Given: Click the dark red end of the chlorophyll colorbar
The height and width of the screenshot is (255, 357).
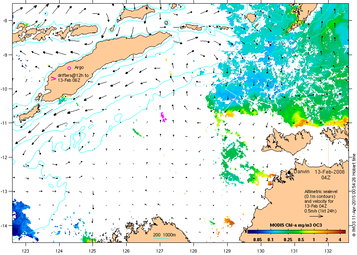Looking at the screenshot, I should click(343, 232).
